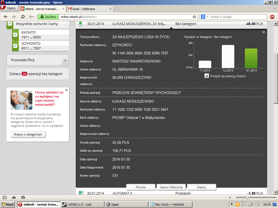The image size is (278, 208).
Task: Click the Adblock Plus ABP icon
Action: point(272,17)
